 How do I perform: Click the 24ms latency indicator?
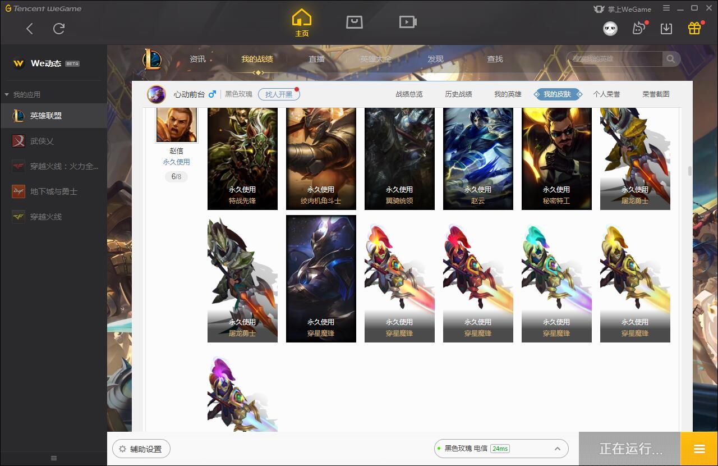(499, 449)
